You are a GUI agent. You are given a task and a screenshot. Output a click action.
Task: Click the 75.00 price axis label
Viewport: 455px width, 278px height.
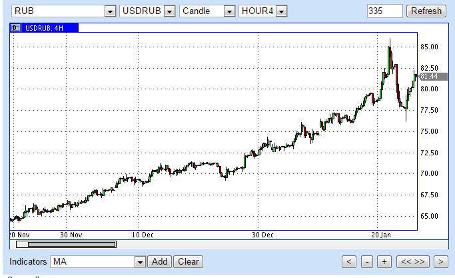tap(429, 131)
